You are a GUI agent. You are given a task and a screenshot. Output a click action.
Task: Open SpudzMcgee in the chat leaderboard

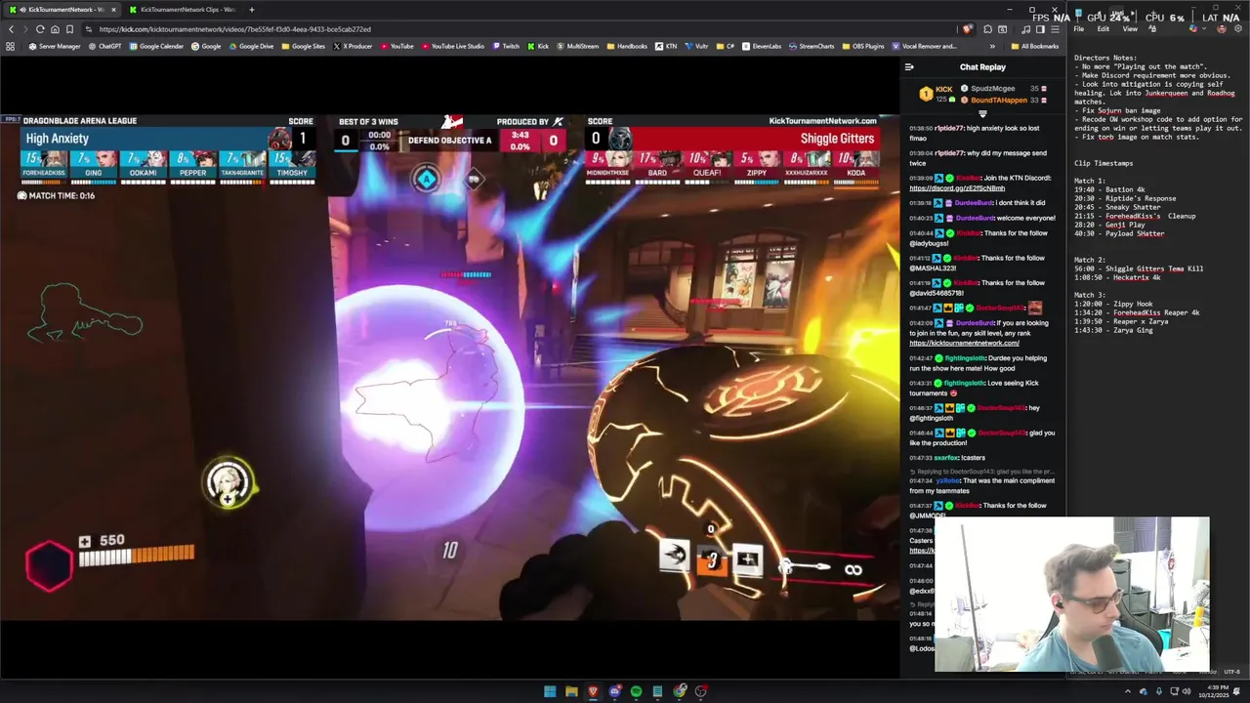click(x=992, y=89)
